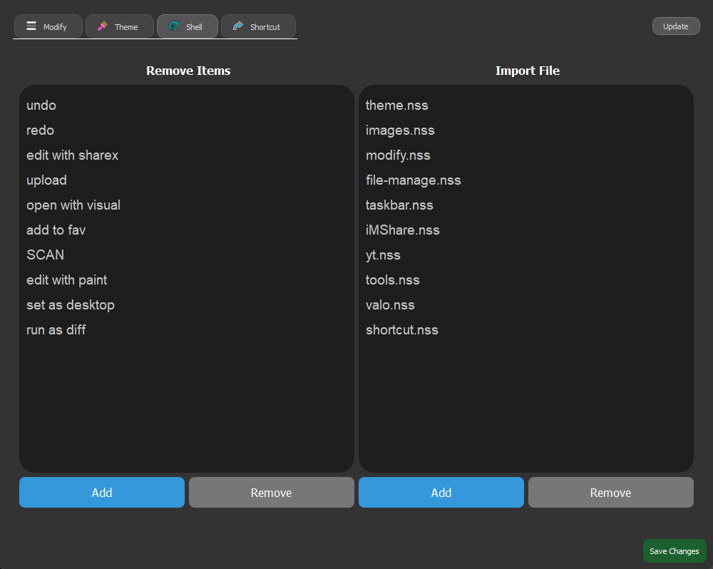
Task: Select 'undo' in Remove Items list
Action: tap(187, 106)
